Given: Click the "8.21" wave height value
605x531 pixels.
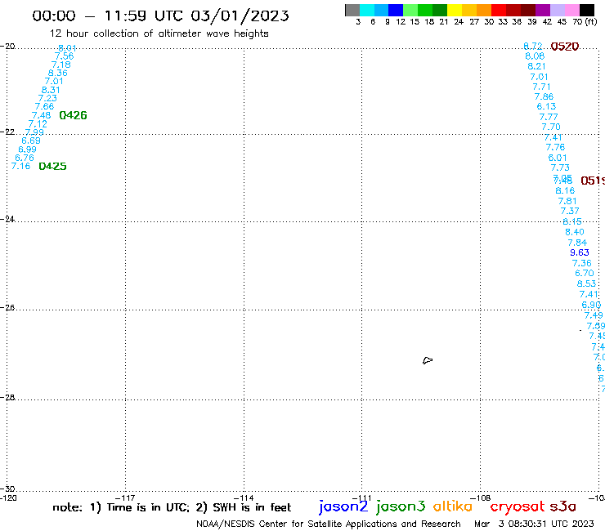Looking at the screenshot, I should (536, 66).
